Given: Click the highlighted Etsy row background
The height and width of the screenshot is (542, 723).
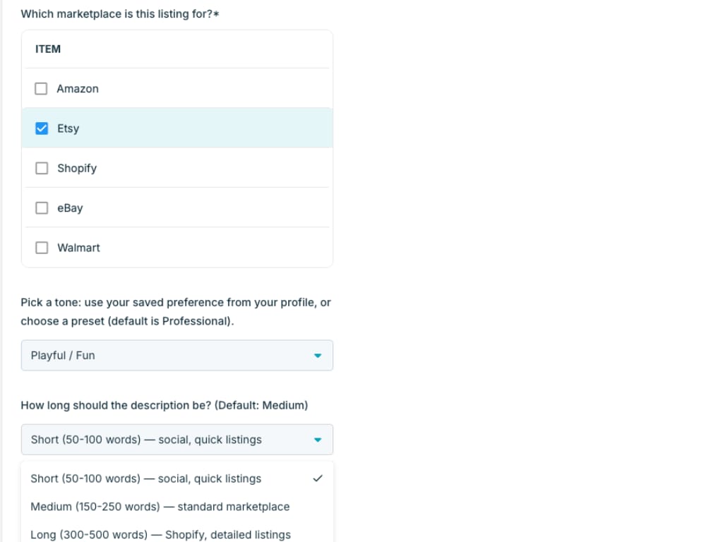Looking at the screenshot, I should click(212, 128).
